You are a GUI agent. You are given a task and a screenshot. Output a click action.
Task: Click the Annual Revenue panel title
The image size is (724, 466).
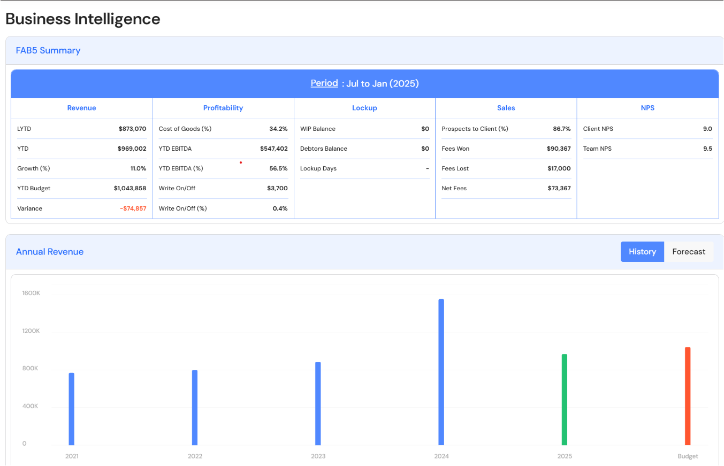click(50, 252)
